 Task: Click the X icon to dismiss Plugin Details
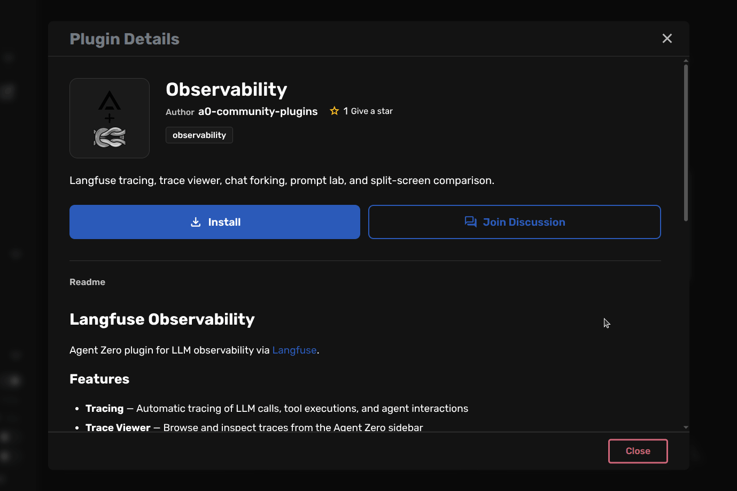[666, 38]
